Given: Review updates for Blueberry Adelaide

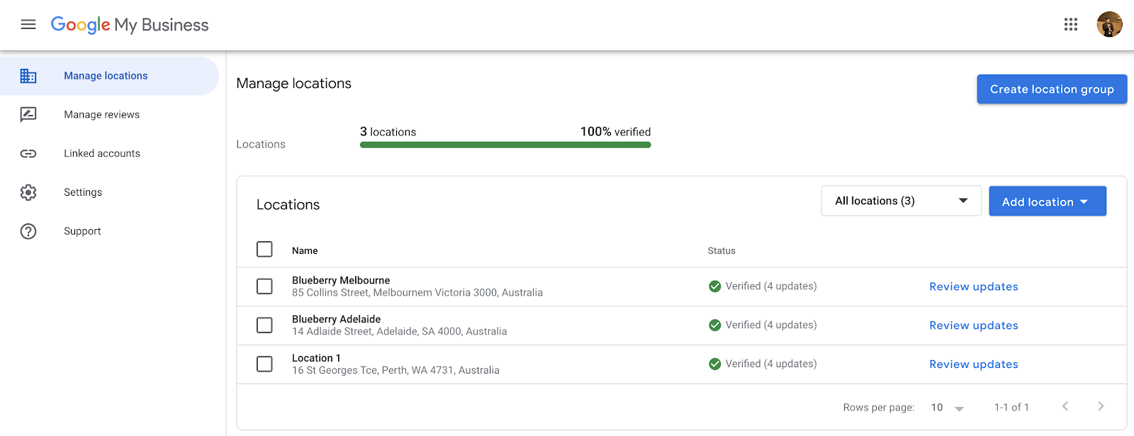Looking at the screenshot, I should click(974, 325).
